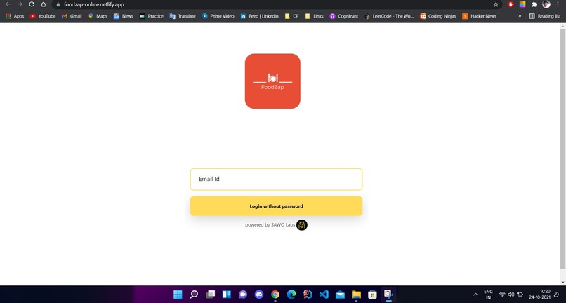Open the Gmail bookmark
The width and height of the screenshot is (566, 303).
pyautogui.click(x=72, y=16)
